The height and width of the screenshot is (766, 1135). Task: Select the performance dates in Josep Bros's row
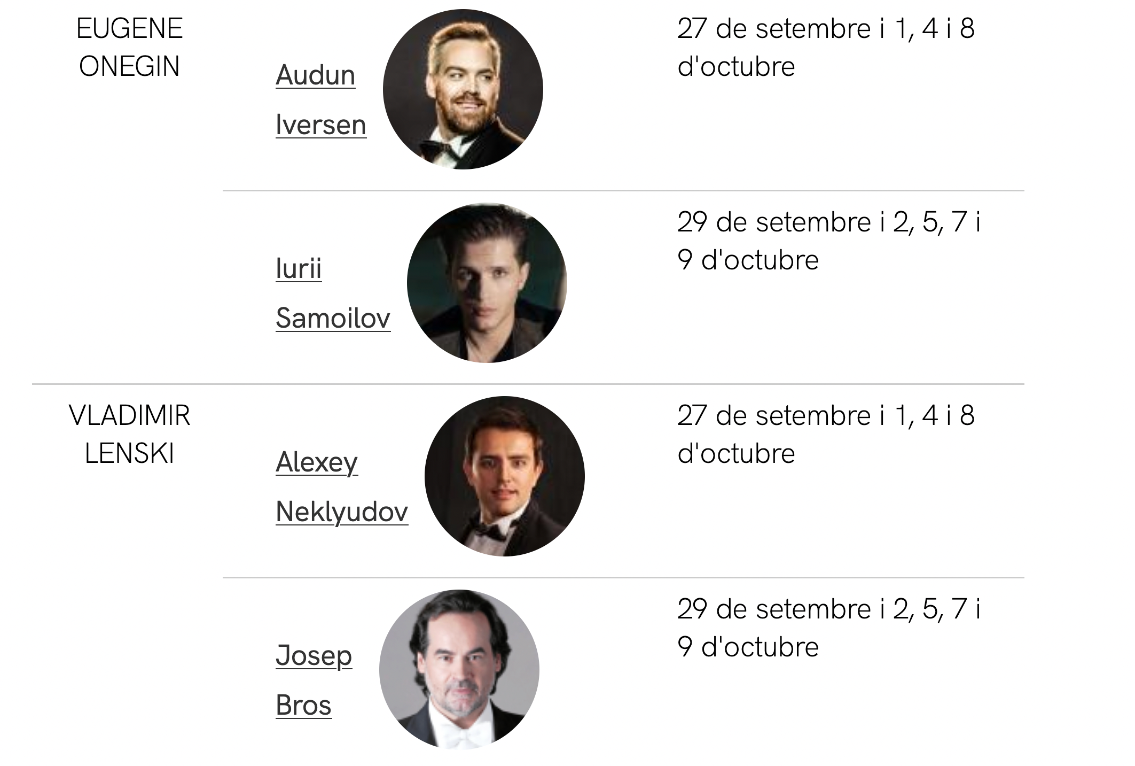pos(828,628)
